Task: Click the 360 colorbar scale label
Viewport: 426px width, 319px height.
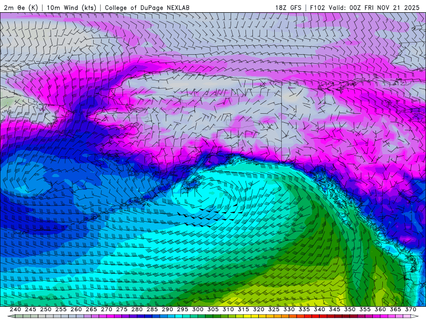Action: (380, 309)
